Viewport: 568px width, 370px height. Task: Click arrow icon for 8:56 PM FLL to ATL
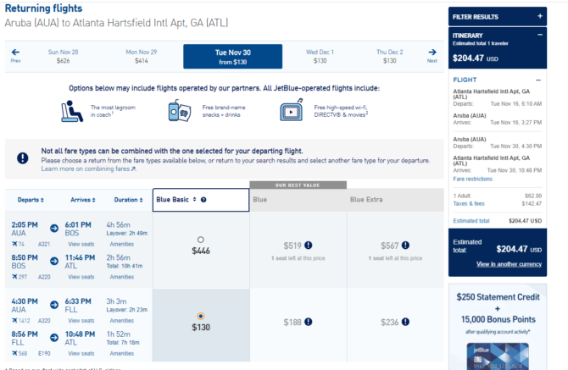[x=54, y=338]
